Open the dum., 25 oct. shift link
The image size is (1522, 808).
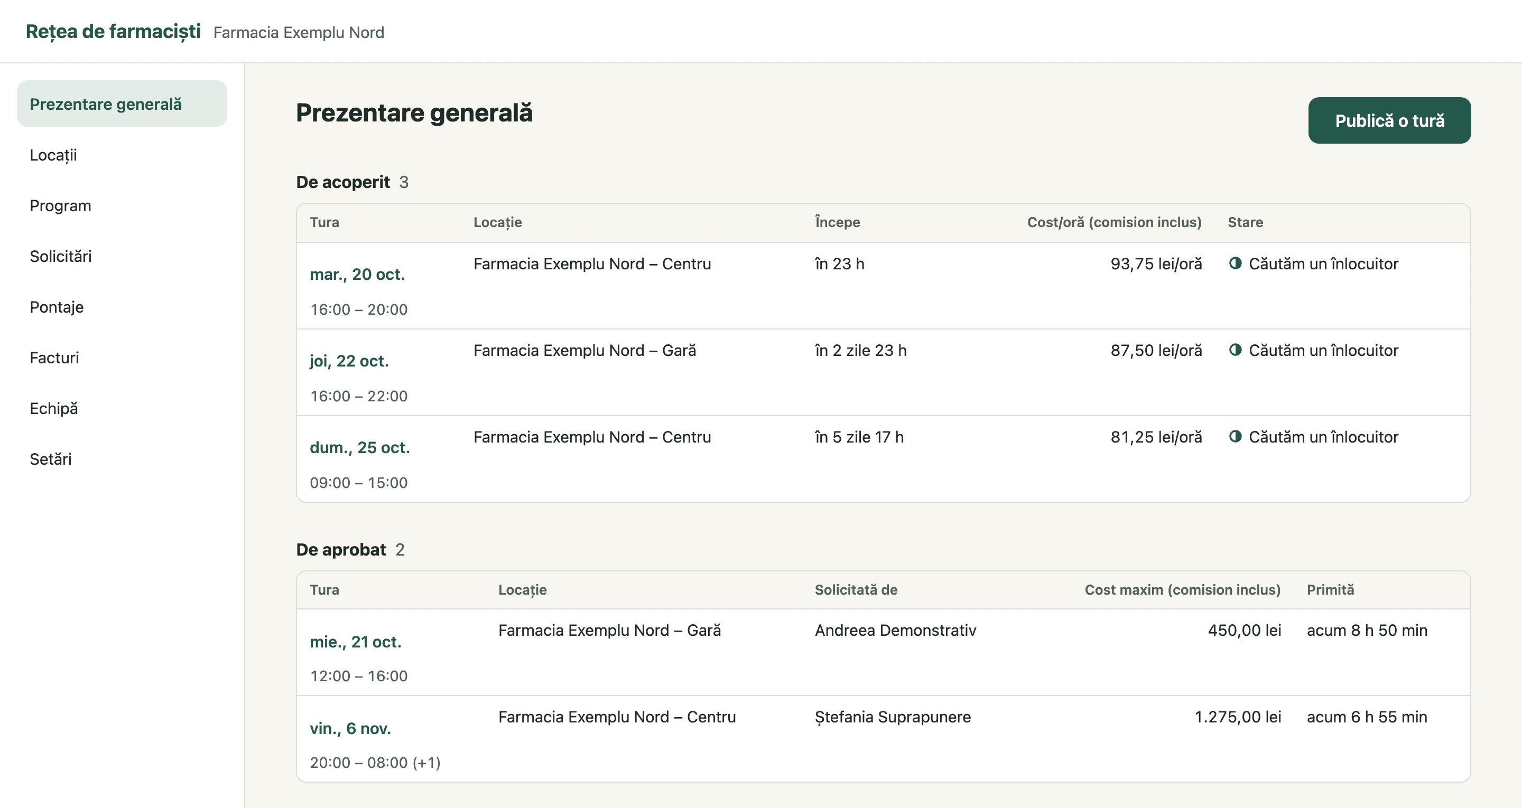pos(360,448)
